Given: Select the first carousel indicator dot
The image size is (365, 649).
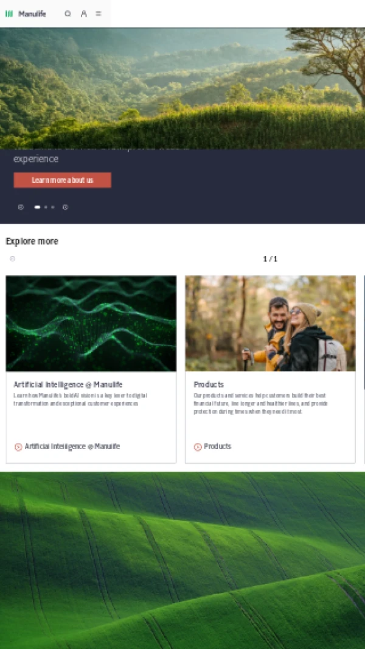Looking at the screenshot, I should pyautogui.click(x=37, y=207).
